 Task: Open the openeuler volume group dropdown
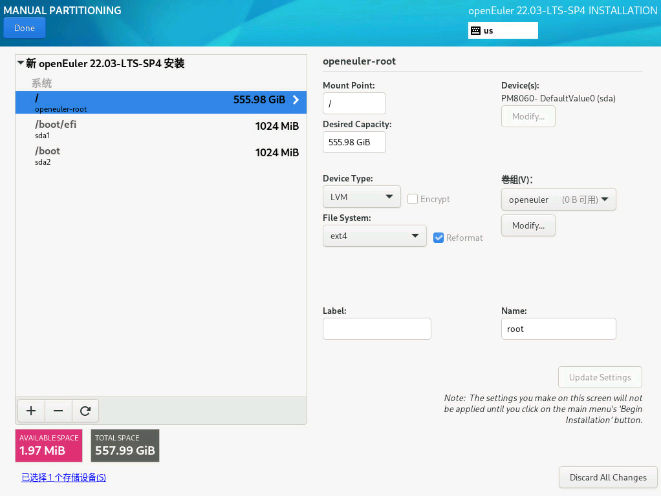click(x=559, y=199)
